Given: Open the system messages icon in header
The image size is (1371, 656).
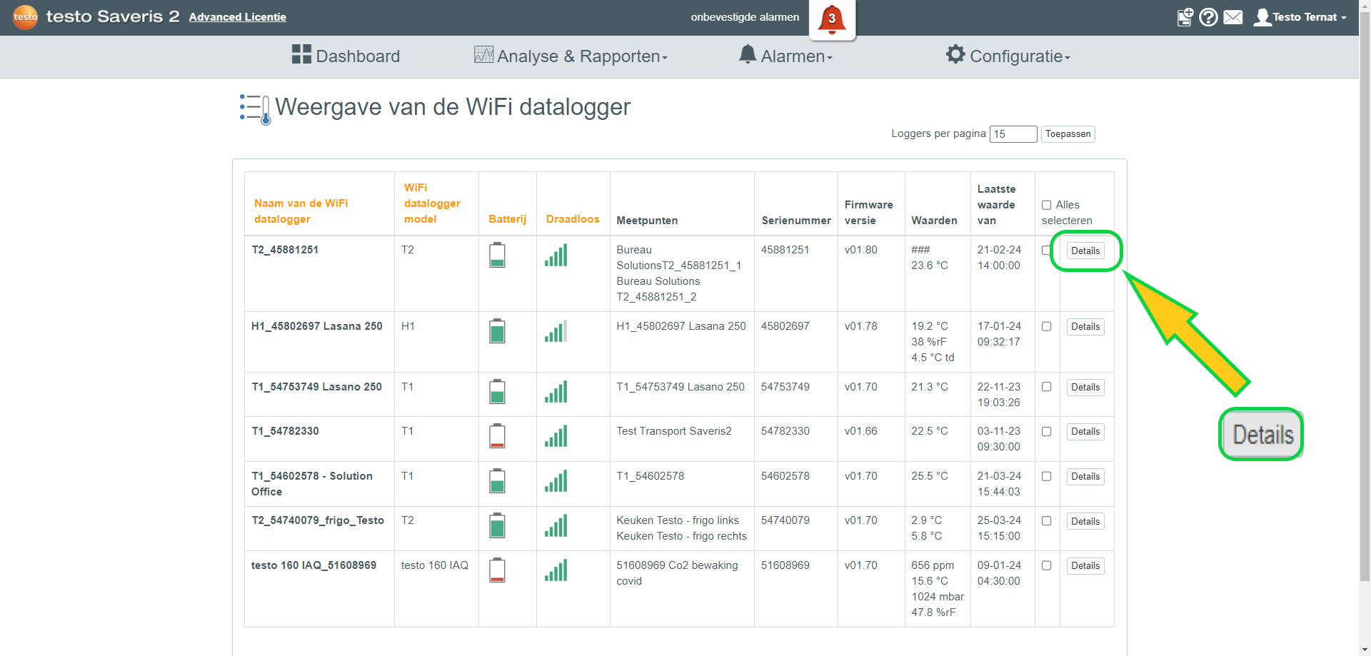Looking at the screenshot, I should [1185, 17].
